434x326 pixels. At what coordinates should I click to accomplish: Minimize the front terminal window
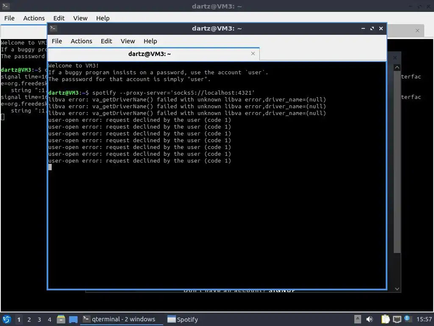pyautogui.click(x=363, y=28)
